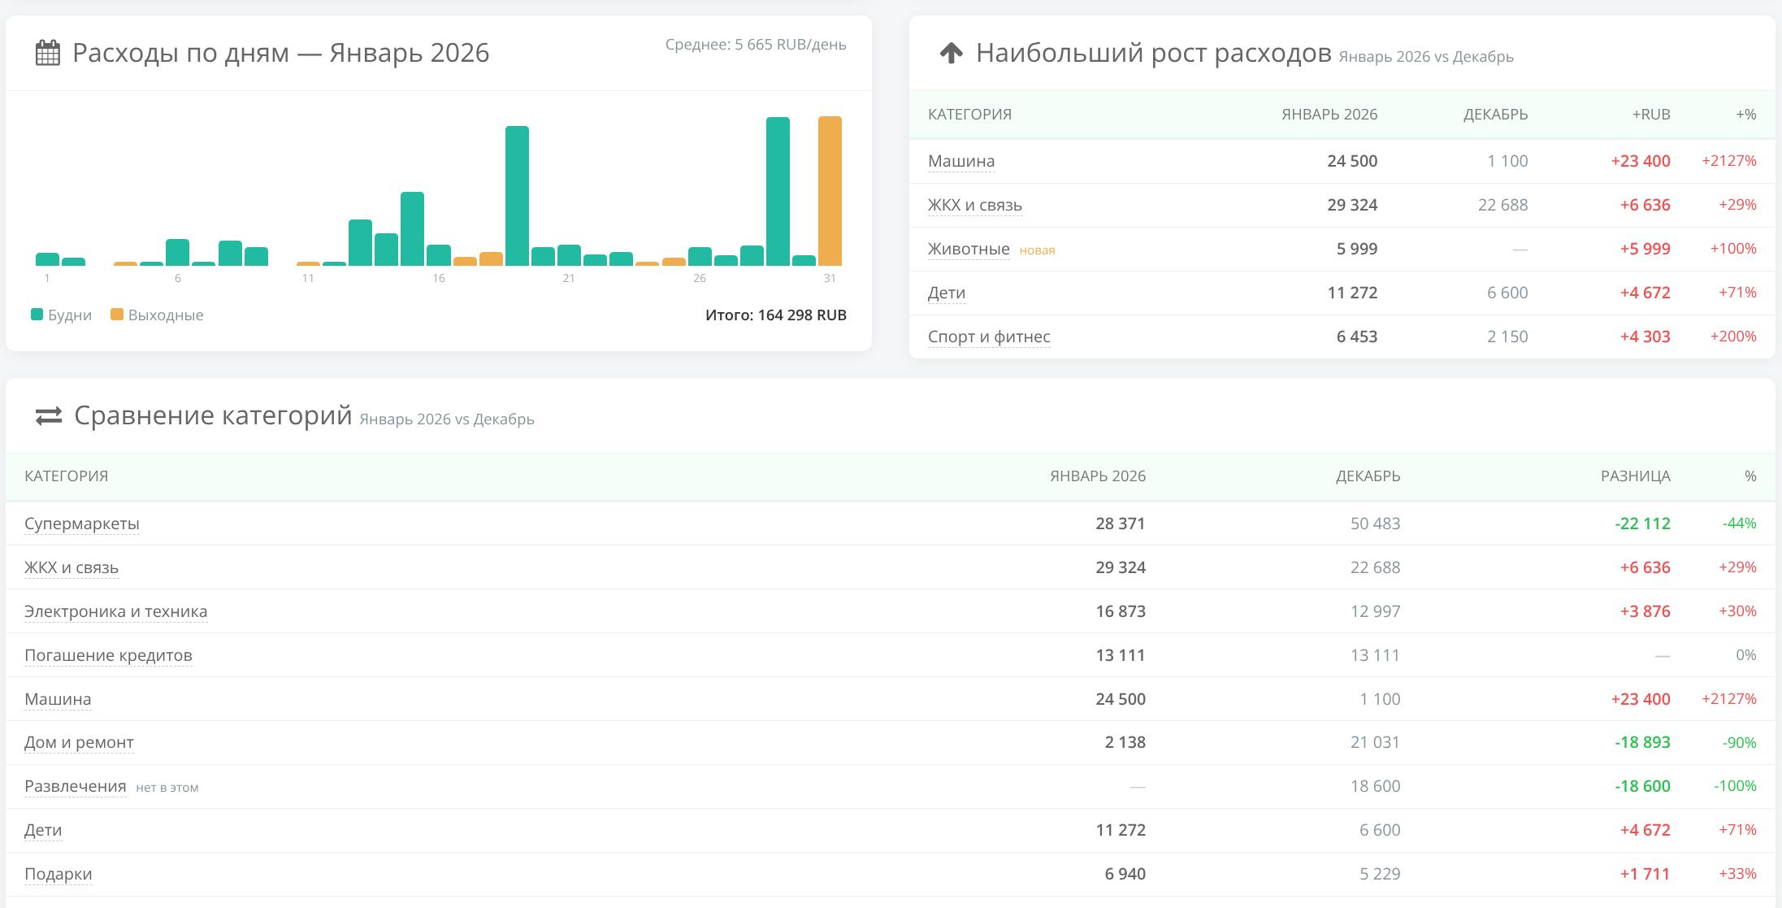
Task: Click the tall green bar for day 19
Action: coord(517,196)
